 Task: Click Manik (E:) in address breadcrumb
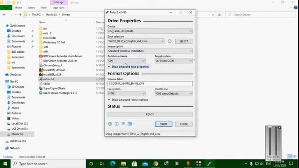[x=51, y=14]
